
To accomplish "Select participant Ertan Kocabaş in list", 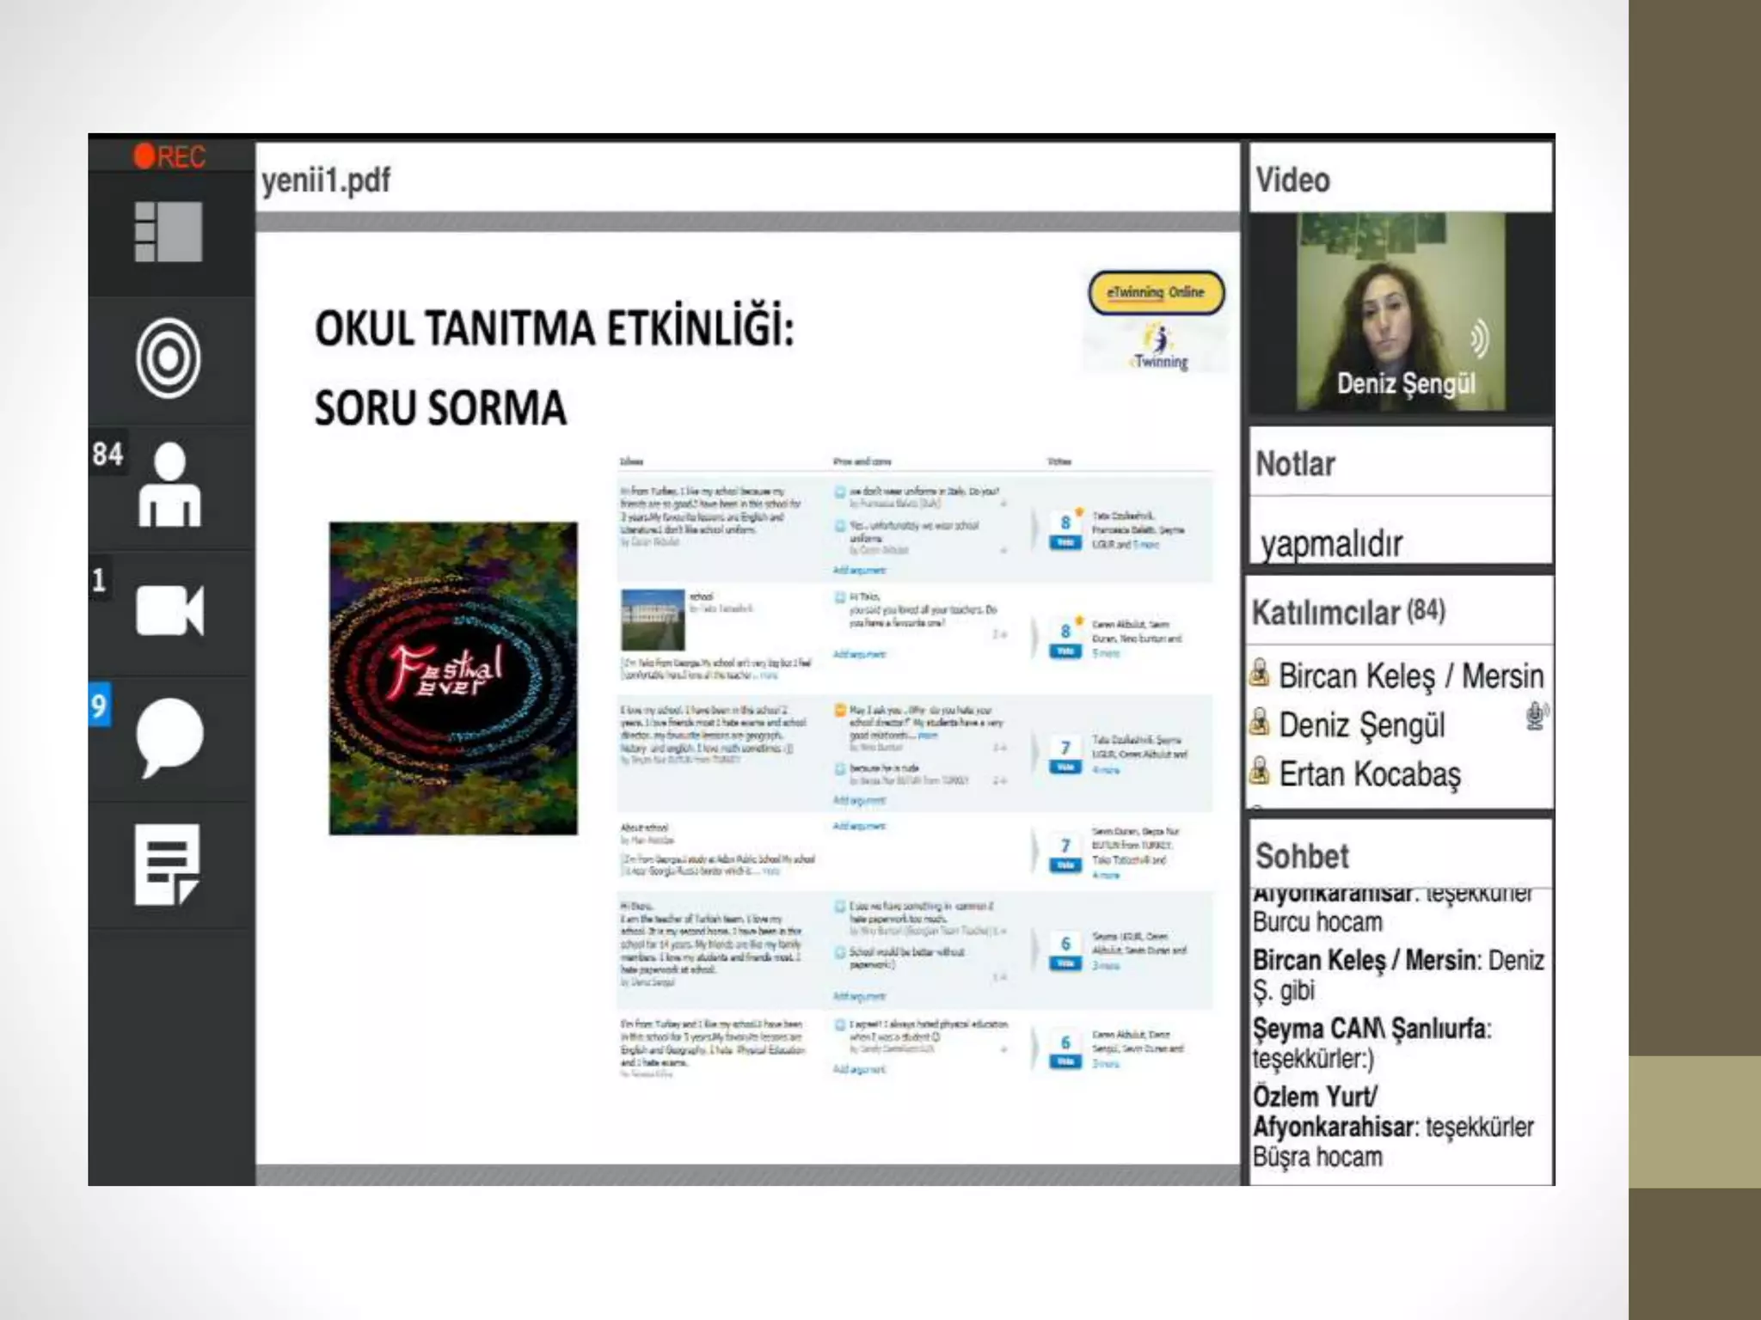I will 1369,774.
